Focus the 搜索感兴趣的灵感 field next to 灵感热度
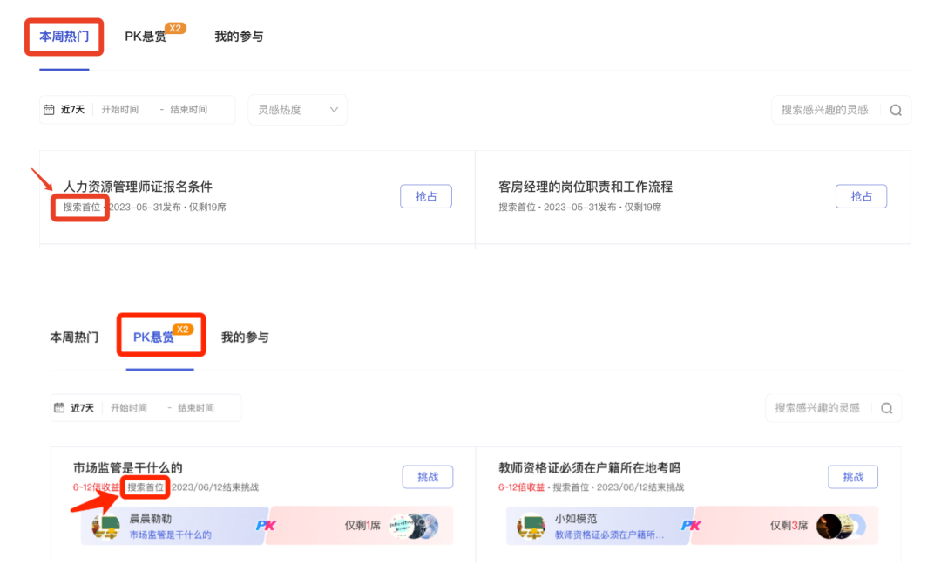Image resolution: width=941 pixels, height=572 pixels. 824,110
